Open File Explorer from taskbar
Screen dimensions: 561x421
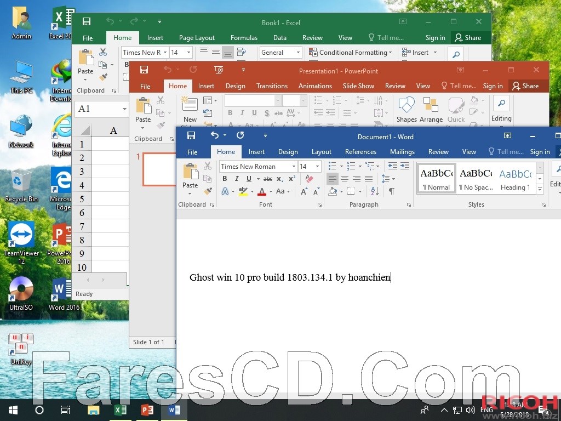pos(93,410)
